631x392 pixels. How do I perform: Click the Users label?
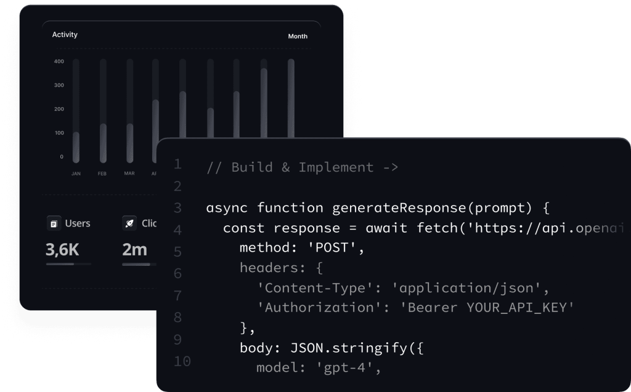(78, 223)
